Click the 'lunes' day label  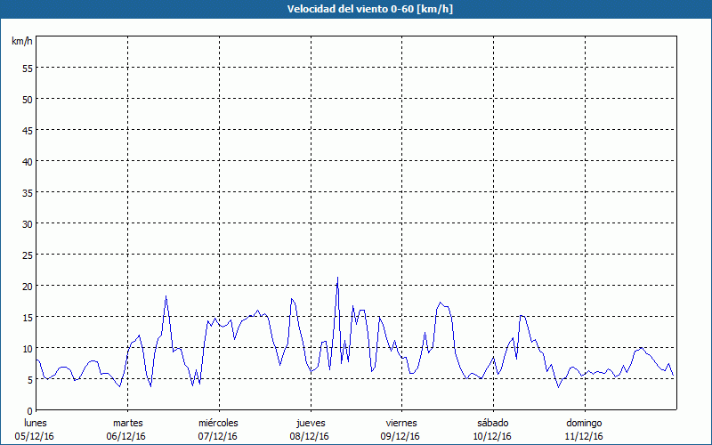point(36,423)
